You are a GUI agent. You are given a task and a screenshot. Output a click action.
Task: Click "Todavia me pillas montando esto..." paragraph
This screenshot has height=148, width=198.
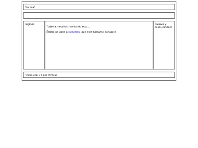coord(68,27)
